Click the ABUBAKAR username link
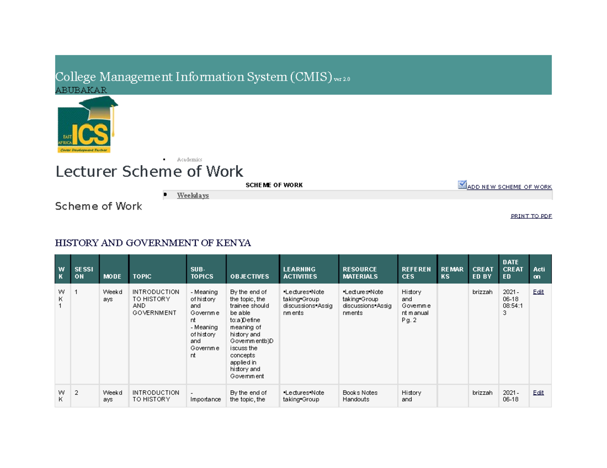Image resolution: width=607 pixels, height=468 pixels. point(81,90)
